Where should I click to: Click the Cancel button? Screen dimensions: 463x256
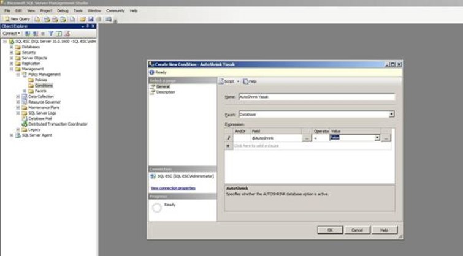(357, 230)
